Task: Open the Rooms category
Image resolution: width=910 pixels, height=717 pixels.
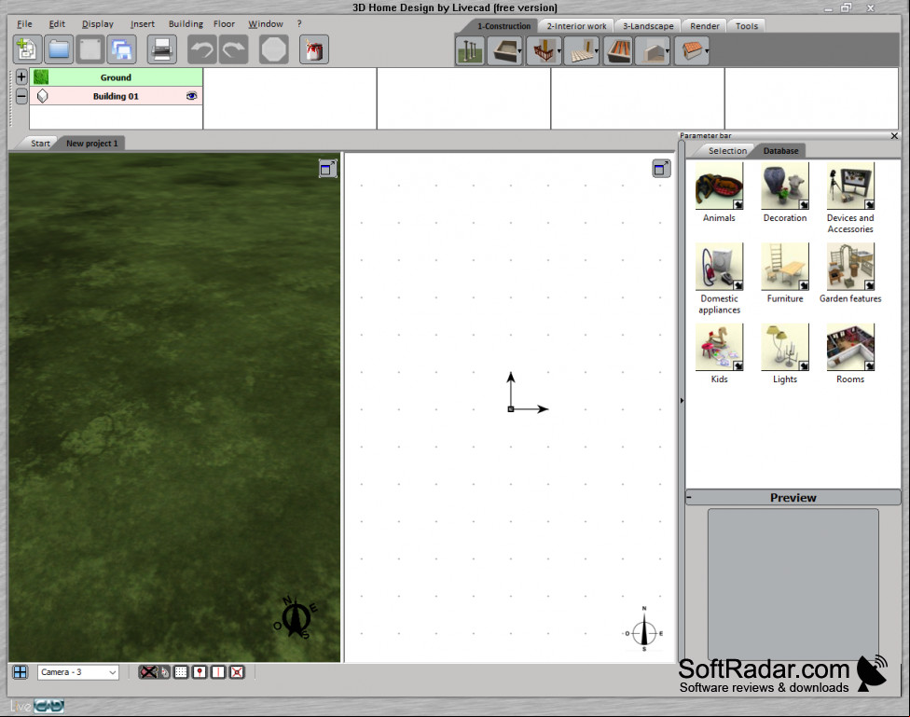Action: (x=850, y=353)
